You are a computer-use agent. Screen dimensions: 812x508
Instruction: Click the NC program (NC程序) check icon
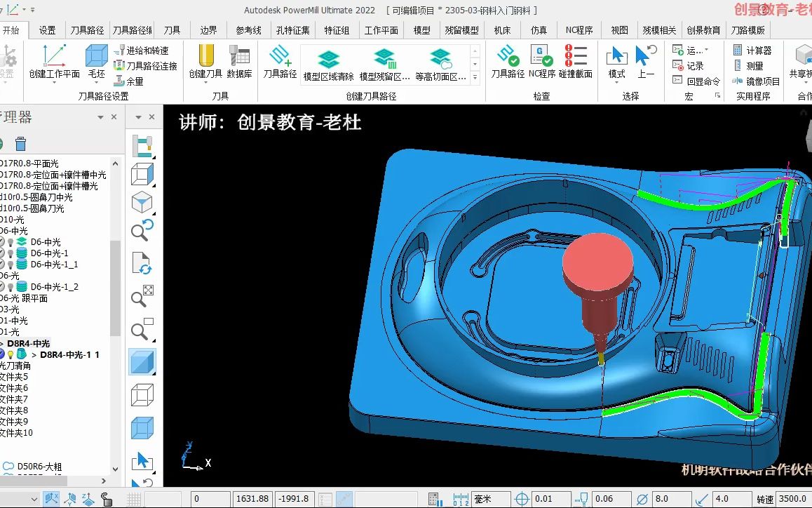541,56
